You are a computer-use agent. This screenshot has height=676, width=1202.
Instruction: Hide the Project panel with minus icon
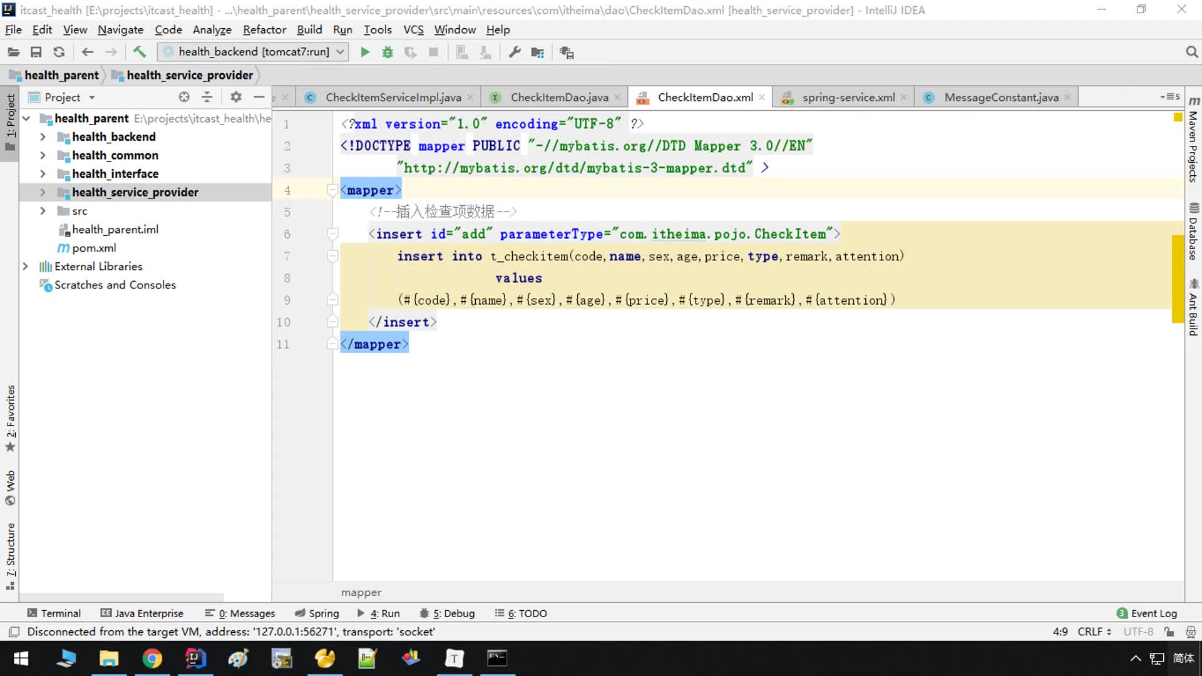(259, 97)
